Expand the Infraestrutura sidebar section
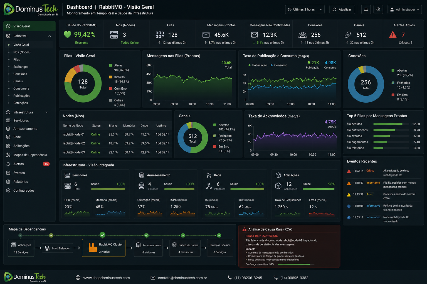427x284 pixels. tap(46, 112)
